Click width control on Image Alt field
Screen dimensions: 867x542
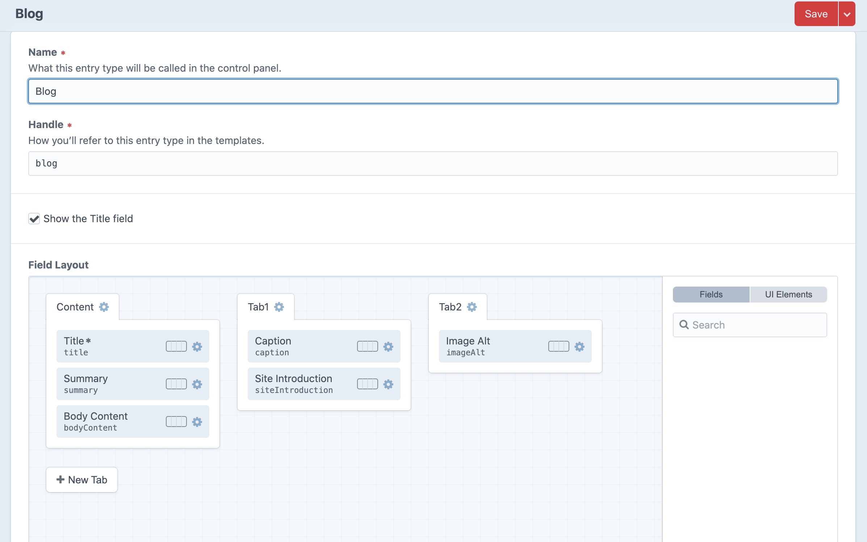pyautogui.click(x=559, y=346)
